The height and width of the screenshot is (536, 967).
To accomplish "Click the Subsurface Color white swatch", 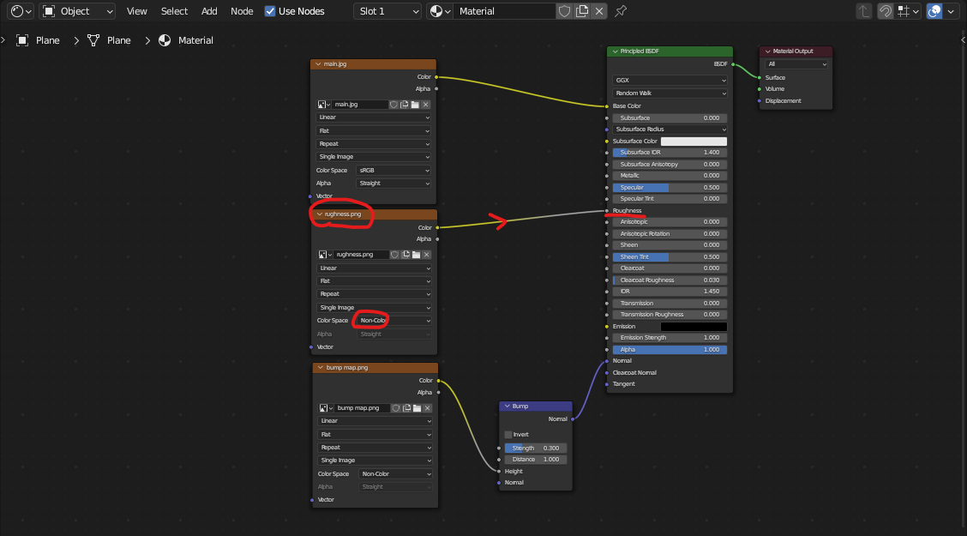I will pyautogui.click(x=694, y=142).
